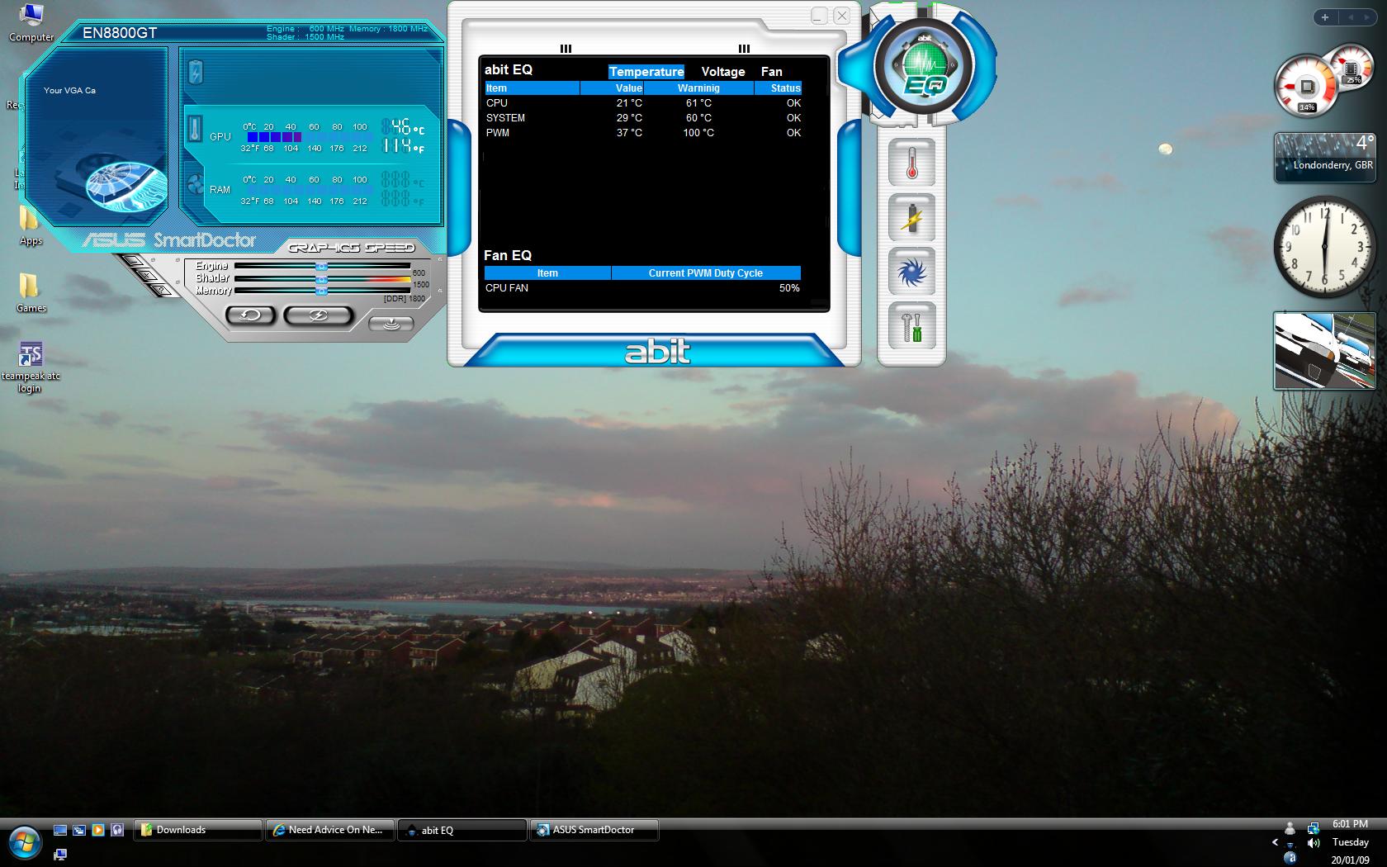Select the SYSTEM temperature row label
1387x867 pixels.
point(505,118)
